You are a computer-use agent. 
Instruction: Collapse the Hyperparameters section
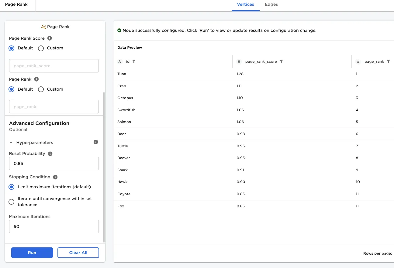click(11, 143)
